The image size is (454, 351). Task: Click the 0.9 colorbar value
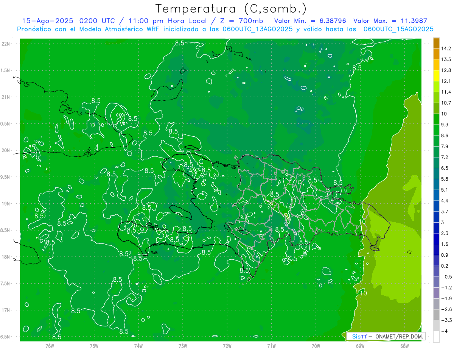(445, 255)
